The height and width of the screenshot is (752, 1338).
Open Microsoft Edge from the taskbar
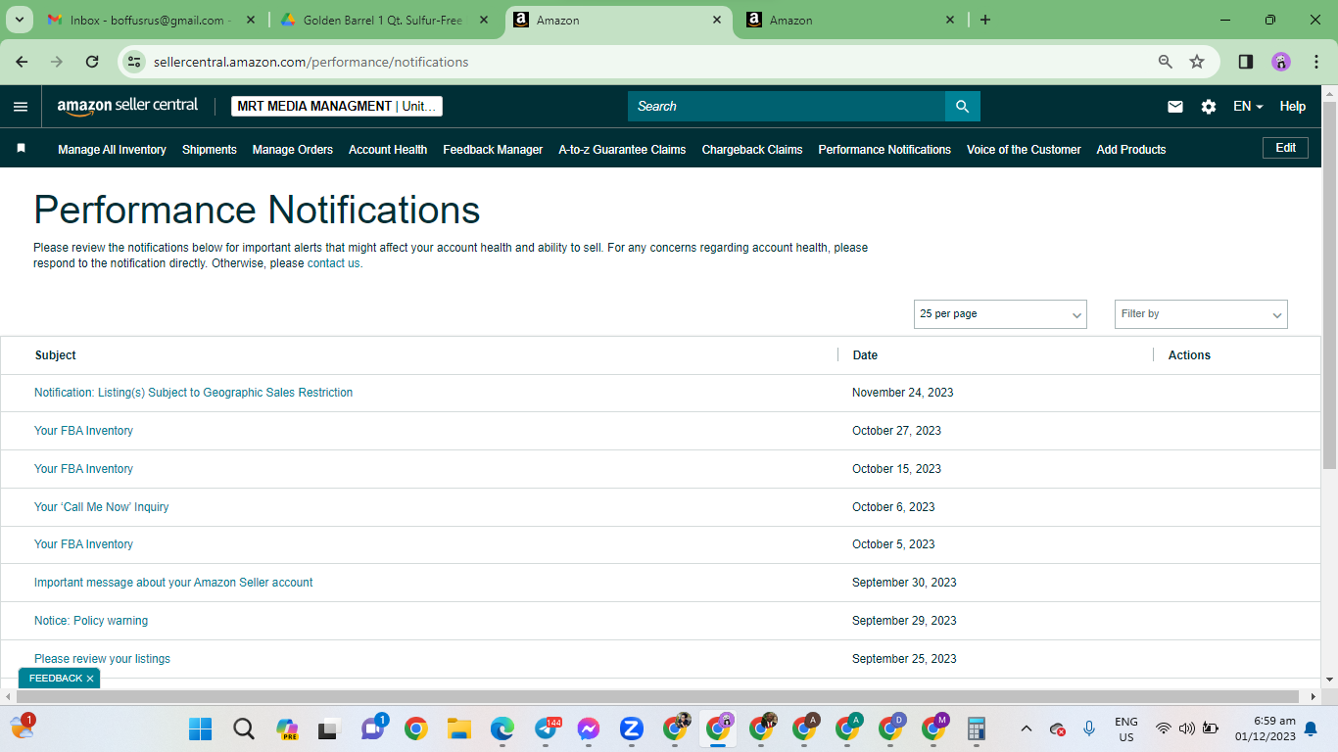pos(502,728)
